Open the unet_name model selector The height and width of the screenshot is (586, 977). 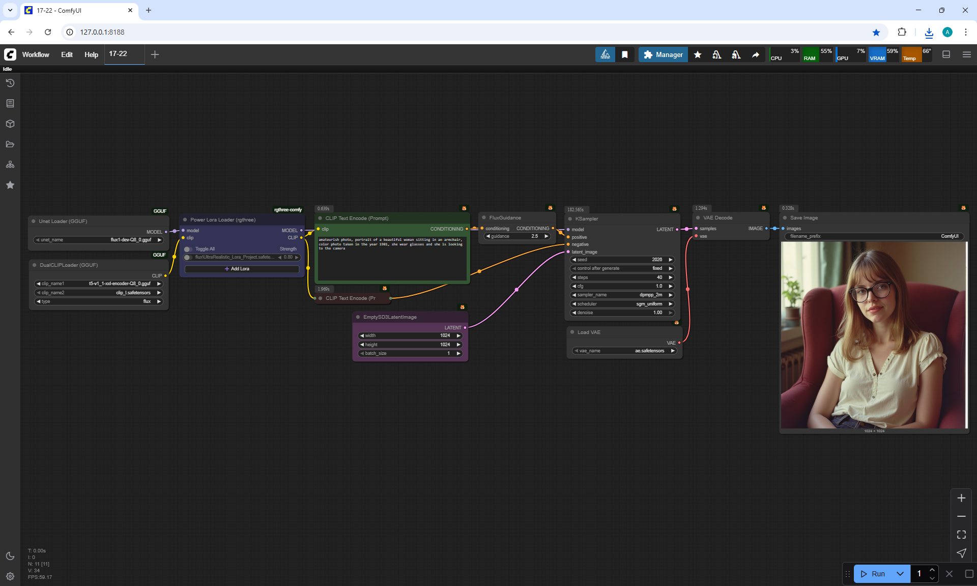[98, 240]
